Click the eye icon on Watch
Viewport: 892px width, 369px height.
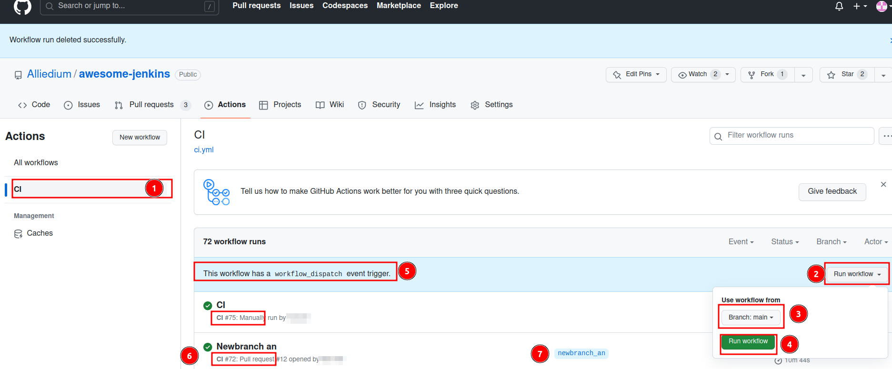pos(682,75)
